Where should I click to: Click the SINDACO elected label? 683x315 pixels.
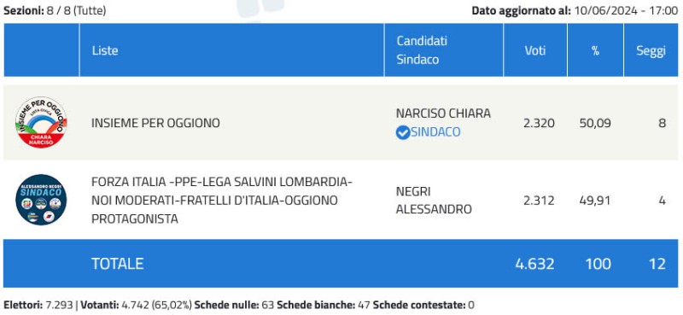[x=435, y=132]
